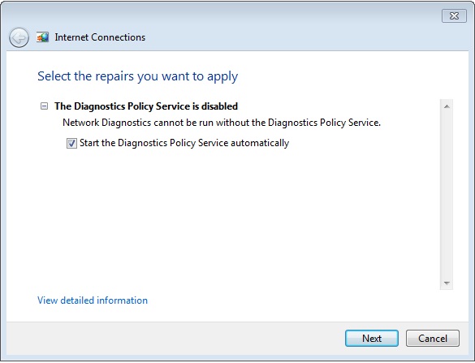Click empty space in the repairs list
Screen dimensions: 475x363
pos(236,218)
